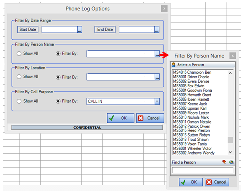Click the End Date button

(105, 29)
